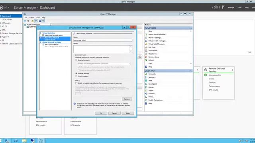The height and width of the screenshot is (143, 255).
Task: Click Start action for ZMPT_VM1
Action: 150,81
